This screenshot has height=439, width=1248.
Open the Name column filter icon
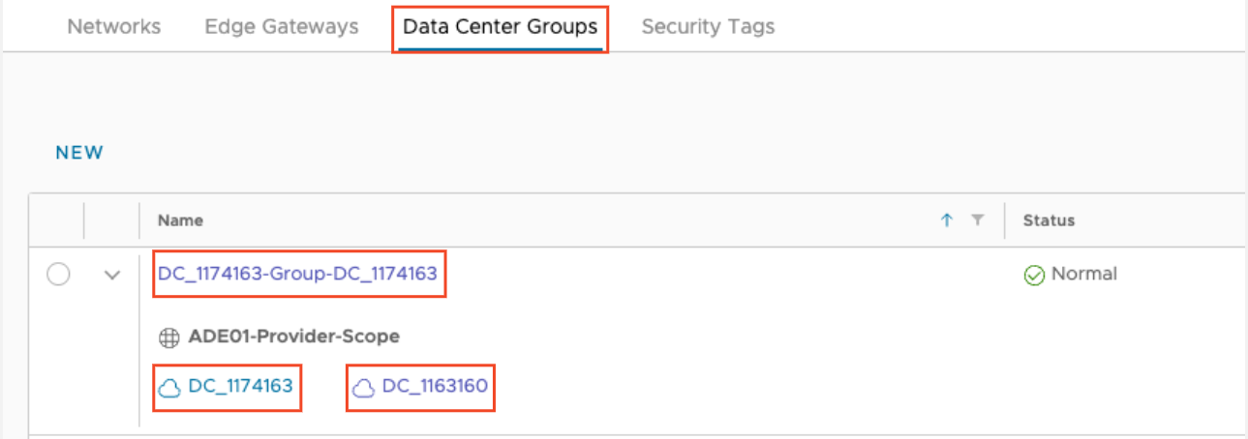[x=977, y=220]
